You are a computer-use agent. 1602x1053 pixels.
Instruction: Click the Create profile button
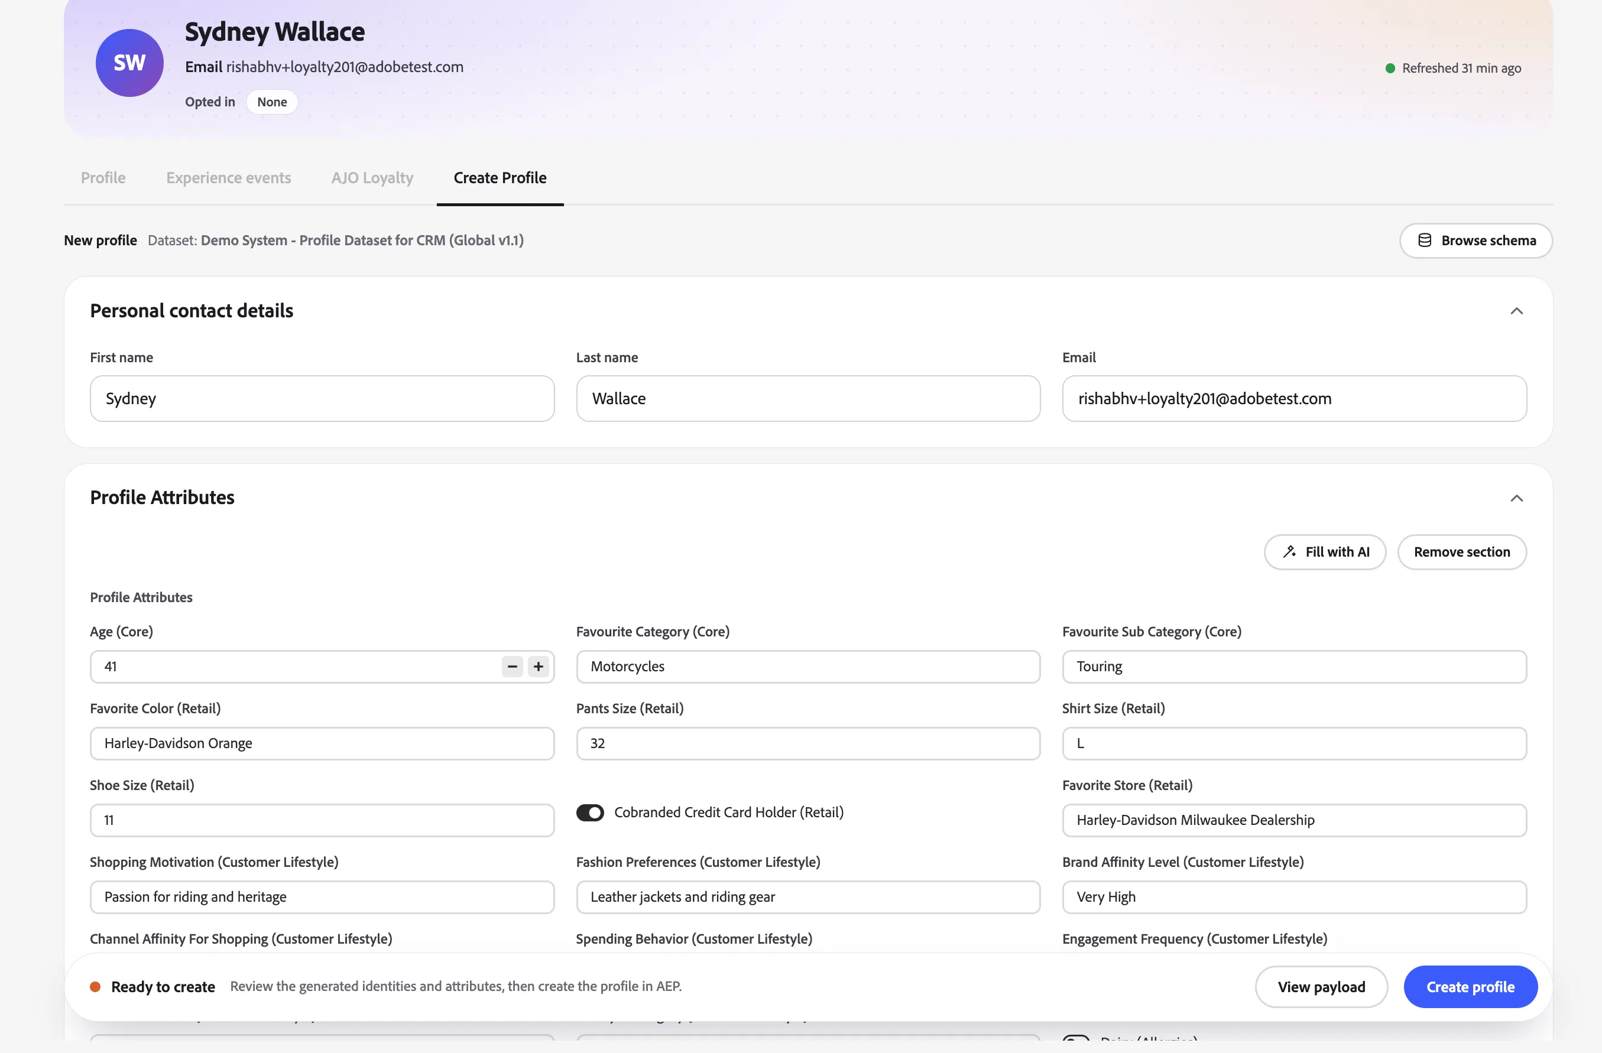(x=1470, y=986)
